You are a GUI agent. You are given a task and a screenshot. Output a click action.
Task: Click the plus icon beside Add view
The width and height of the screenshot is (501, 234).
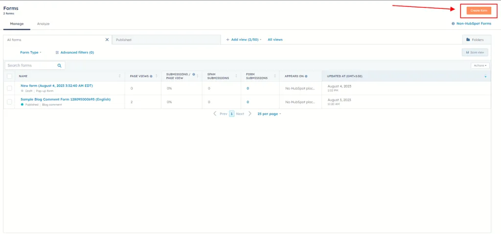point(228,40)
